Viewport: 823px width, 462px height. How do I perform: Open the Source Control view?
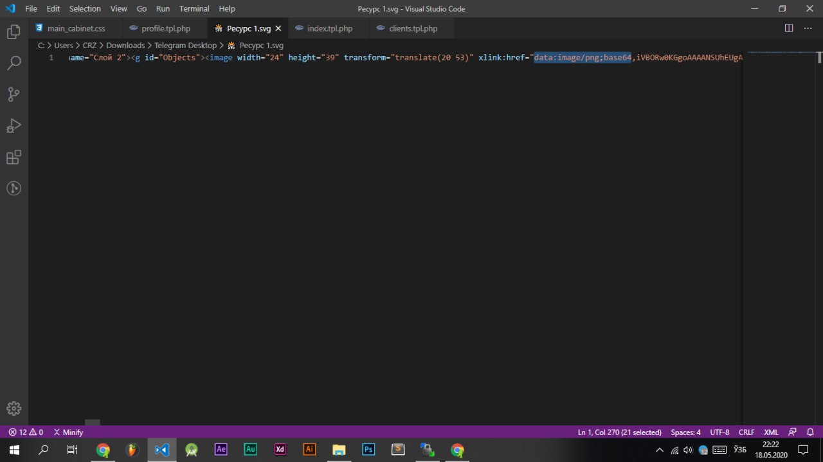coord(14,94)
